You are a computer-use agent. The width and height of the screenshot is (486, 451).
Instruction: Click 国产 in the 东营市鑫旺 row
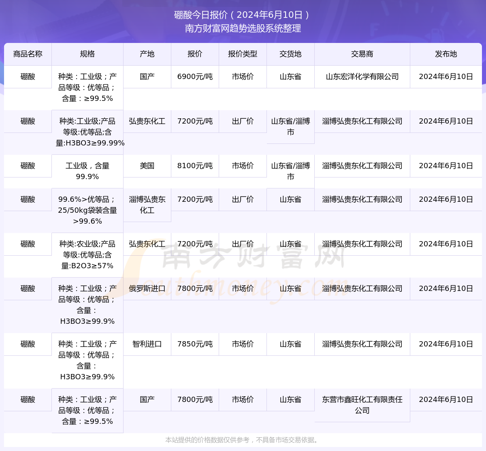point(147,400)
